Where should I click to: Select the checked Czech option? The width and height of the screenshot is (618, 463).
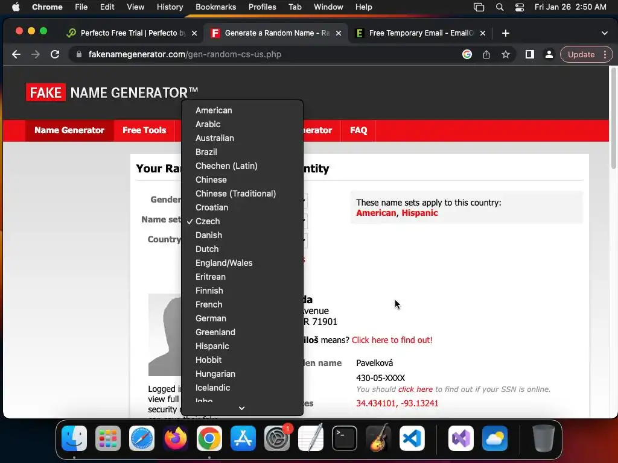click(x=242, y=221)
